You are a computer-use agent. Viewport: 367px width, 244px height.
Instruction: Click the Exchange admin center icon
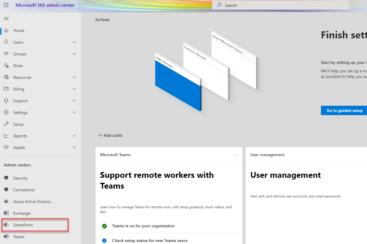[6, 213]
